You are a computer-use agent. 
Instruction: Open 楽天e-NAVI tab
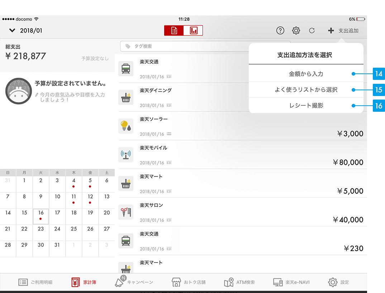[290, 282]
